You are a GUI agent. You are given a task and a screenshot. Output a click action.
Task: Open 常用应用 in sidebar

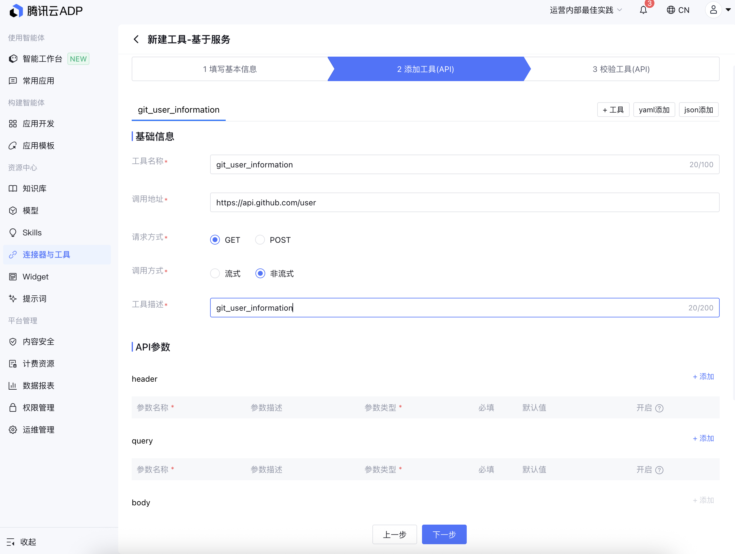click(39, 81)
